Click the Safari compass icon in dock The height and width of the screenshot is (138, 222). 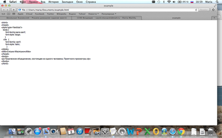tap(173, 131)
